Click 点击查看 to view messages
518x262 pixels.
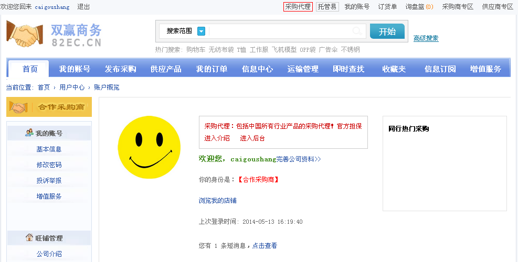pos(265,246)
